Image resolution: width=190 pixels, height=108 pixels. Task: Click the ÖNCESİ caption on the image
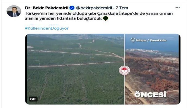(x=150, y=94)
